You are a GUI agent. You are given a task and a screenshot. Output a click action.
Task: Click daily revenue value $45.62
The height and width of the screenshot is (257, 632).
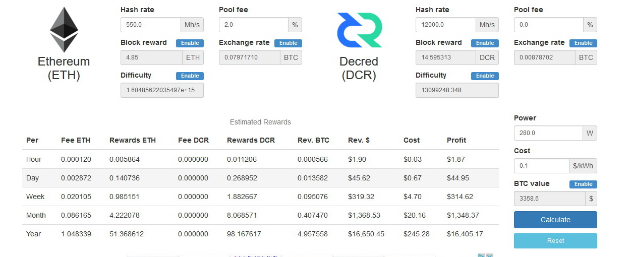[x=359, y=178]
